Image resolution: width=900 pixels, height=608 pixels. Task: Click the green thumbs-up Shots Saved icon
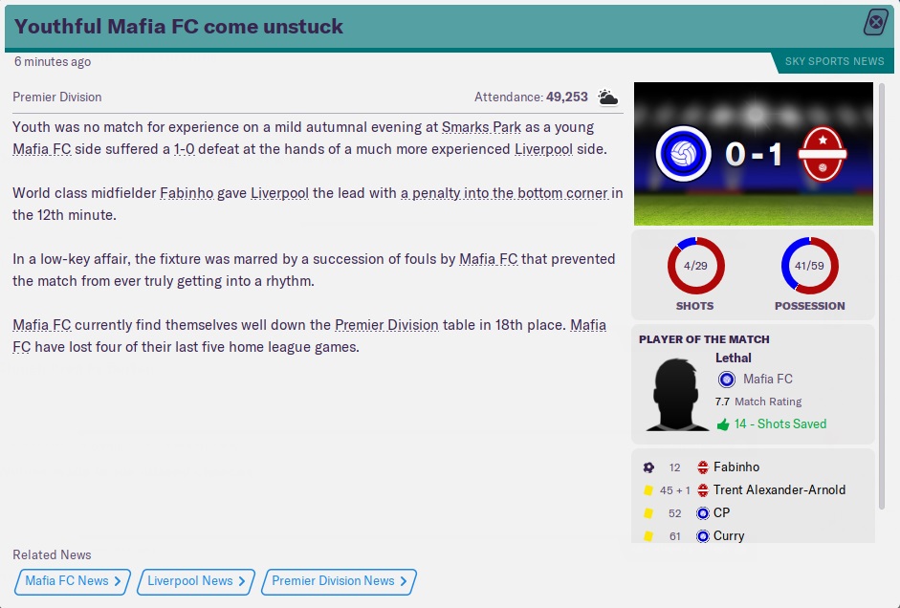(723, 424)
